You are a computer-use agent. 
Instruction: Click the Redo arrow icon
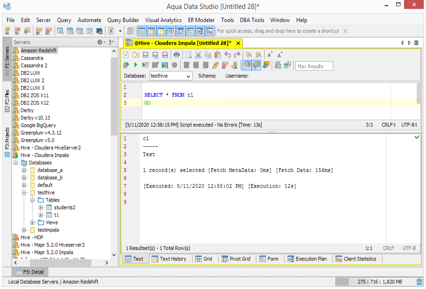237,55
